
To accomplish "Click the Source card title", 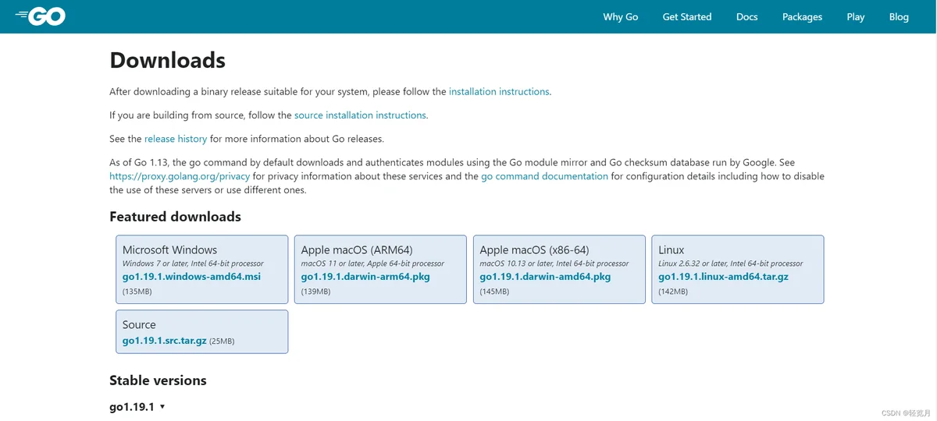I will [139, 325].
